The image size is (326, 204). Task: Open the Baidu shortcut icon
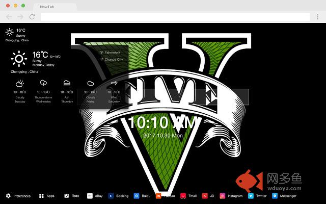point(137,196)
